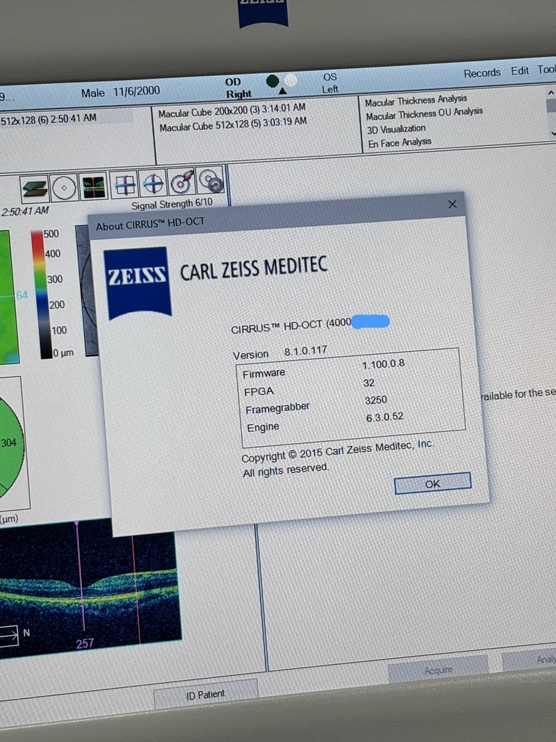Click the disc with refresh arrow icon
556x742 pixels.
coord(210,180)
